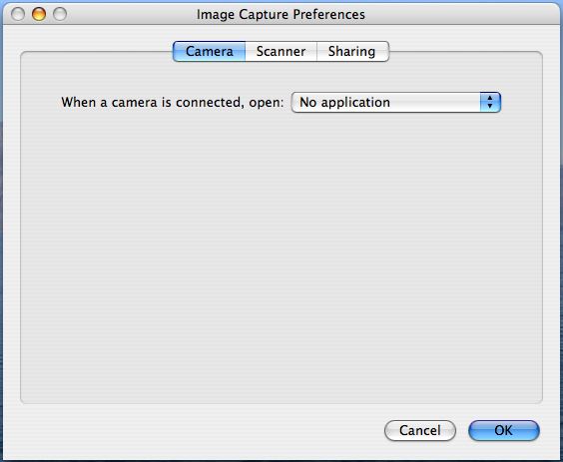This screenshot has width=563, height=462.
Task: Choose application opened when camera connects
Action: [396, 103]
